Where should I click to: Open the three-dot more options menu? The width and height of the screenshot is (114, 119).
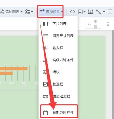click(108, 24)
